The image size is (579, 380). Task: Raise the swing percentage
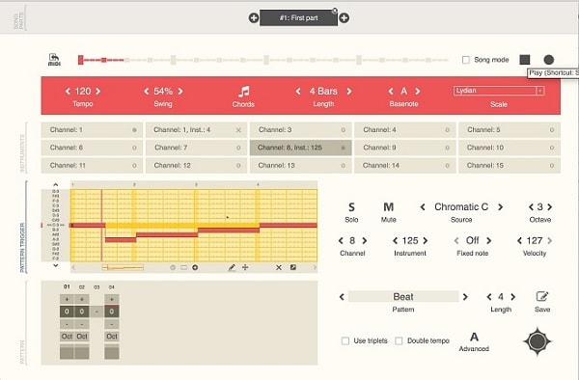tap(180, 91)
